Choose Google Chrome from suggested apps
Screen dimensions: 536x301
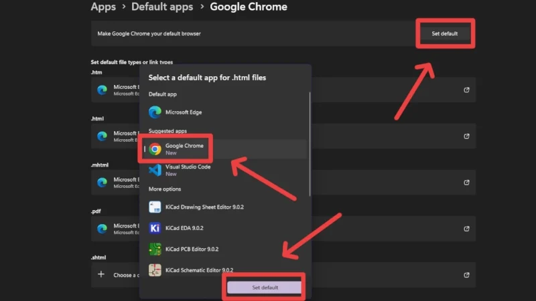pyautogui.click(x=224, y=148)
